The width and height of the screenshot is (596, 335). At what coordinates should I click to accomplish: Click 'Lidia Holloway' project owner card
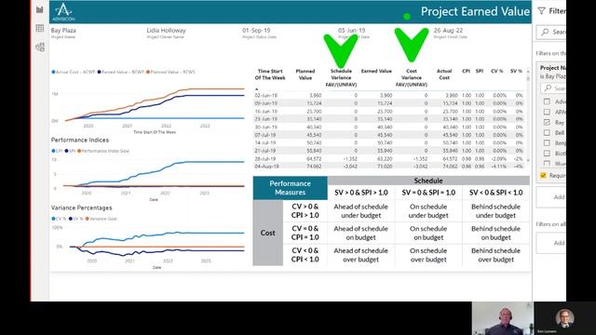[166, 31]
